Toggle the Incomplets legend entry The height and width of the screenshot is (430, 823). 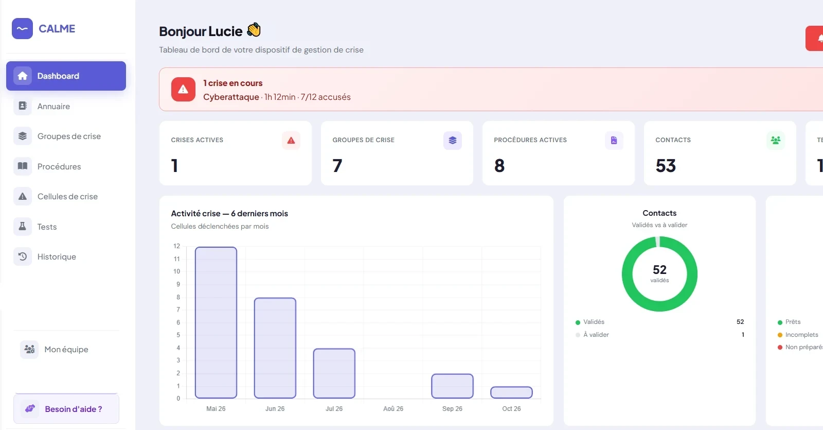click(x=798, y=335)
